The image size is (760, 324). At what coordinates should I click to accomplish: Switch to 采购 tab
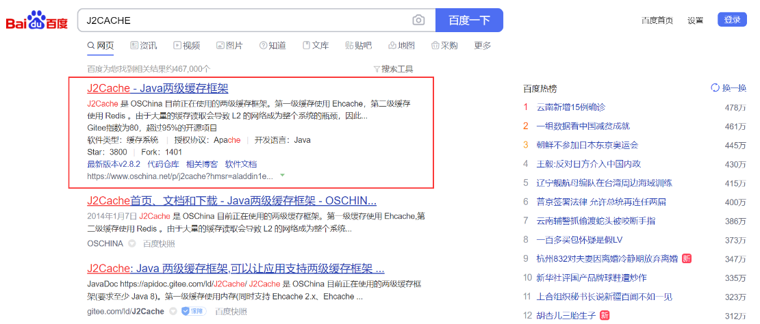pyautogui.click(x=444, y=46)
